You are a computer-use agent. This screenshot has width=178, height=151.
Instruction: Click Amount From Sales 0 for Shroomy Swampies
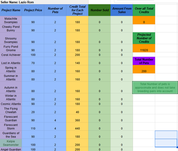[x=122, y=38]
